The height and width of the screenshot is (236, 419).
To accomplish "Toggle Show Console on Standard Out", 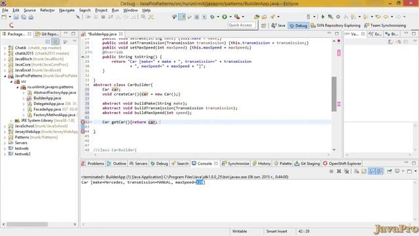I will [x=372, y=171].
